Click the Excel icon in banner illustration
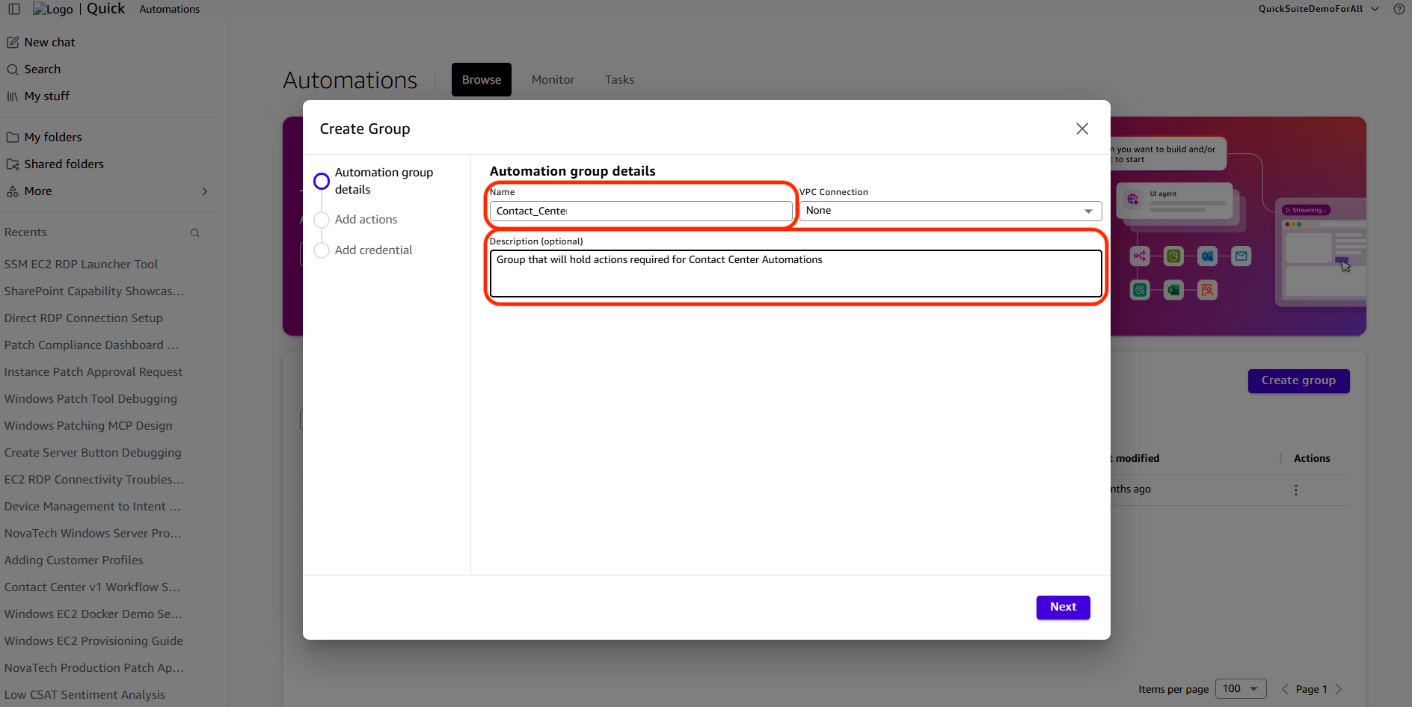Image resolution: width=1412 pixels, height=707 pixels. [1174, 290]
